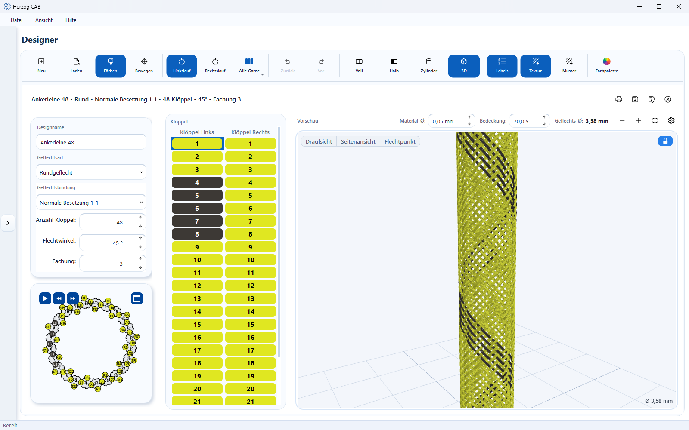Viewport: 689px width, 430px height.
Task: Select dark Klöppel Links 4 swatch
Action: coord(197,182)
